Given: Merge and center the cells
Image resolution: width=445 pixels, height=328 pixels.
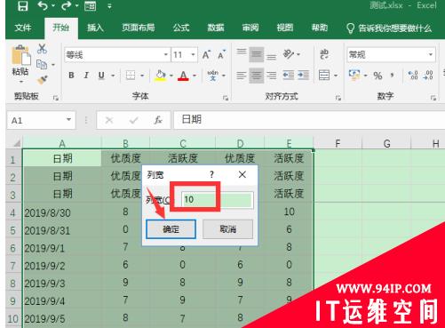Looking at the screenshot, I should (x=324, y=76).
